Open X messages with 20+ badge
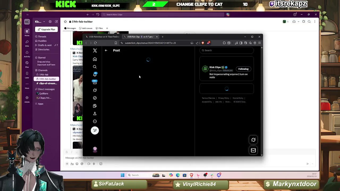Viewport: 340px width, 191px height. pos(95,83)
